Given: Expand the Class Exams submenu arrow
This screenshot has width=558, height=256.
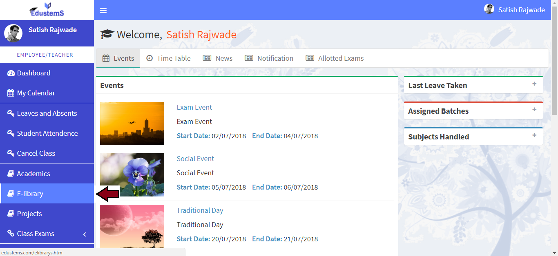Looking at the screenshot, I should pos(85,234).
